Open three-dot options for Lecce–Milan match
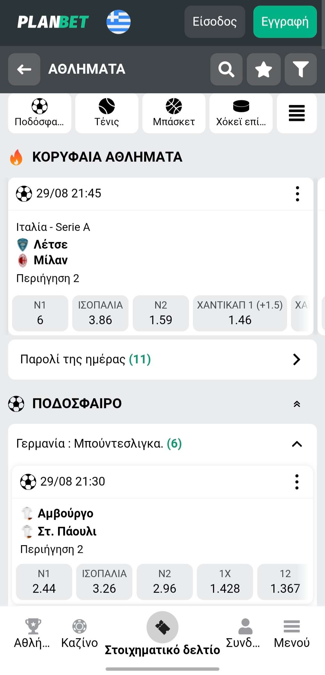Image resolution: width=325 pixels, height=675 pixels. click(x=297, y=194)
